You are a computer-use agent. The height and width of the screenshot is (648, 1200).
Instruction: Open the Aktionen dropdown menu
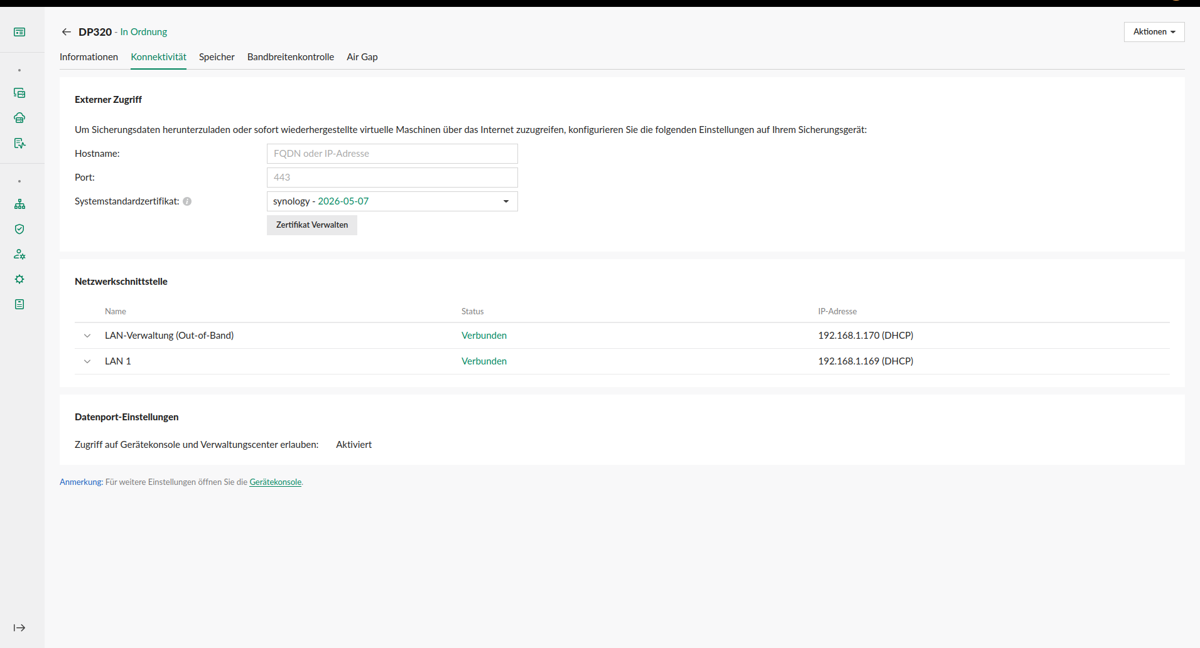[1154, 32]
